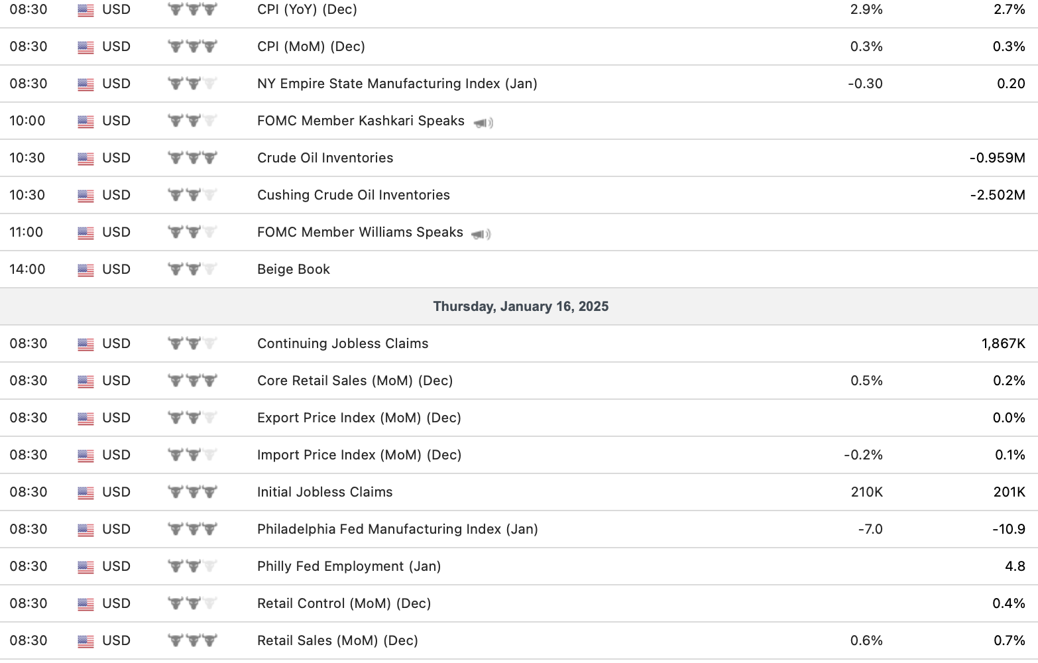Click US flag in Philly Fed Employment row
The width and height of the screenshot is (1038, 663).
pyautogui.click(x=86, y=567)
